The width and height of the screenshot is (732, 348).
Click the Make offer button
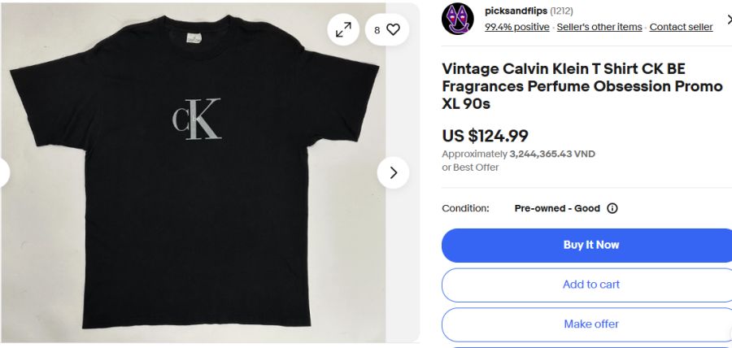point(590,324)
